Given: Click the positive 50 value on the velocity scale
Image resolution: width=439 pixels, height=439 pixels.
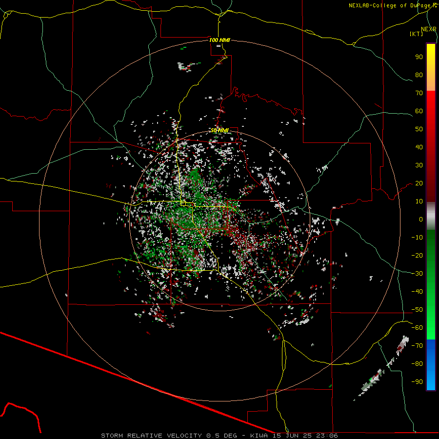Looking at the screenshot, I should coord(419,129).
